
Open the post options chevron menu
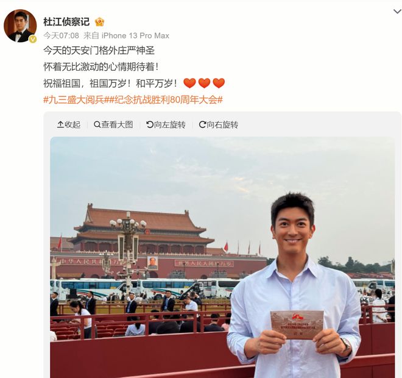click(397, 12)
